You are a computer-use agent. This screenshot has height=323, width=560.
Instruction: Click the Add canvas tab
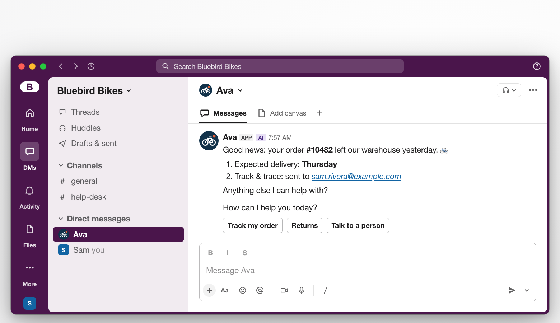(283, 113)
